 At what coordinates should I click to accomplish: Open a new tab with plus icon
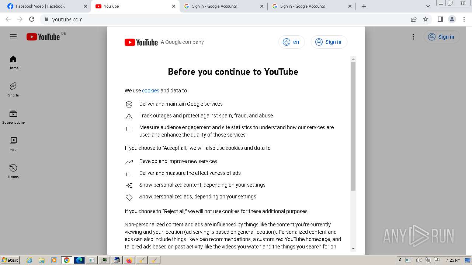coord(364,6)
